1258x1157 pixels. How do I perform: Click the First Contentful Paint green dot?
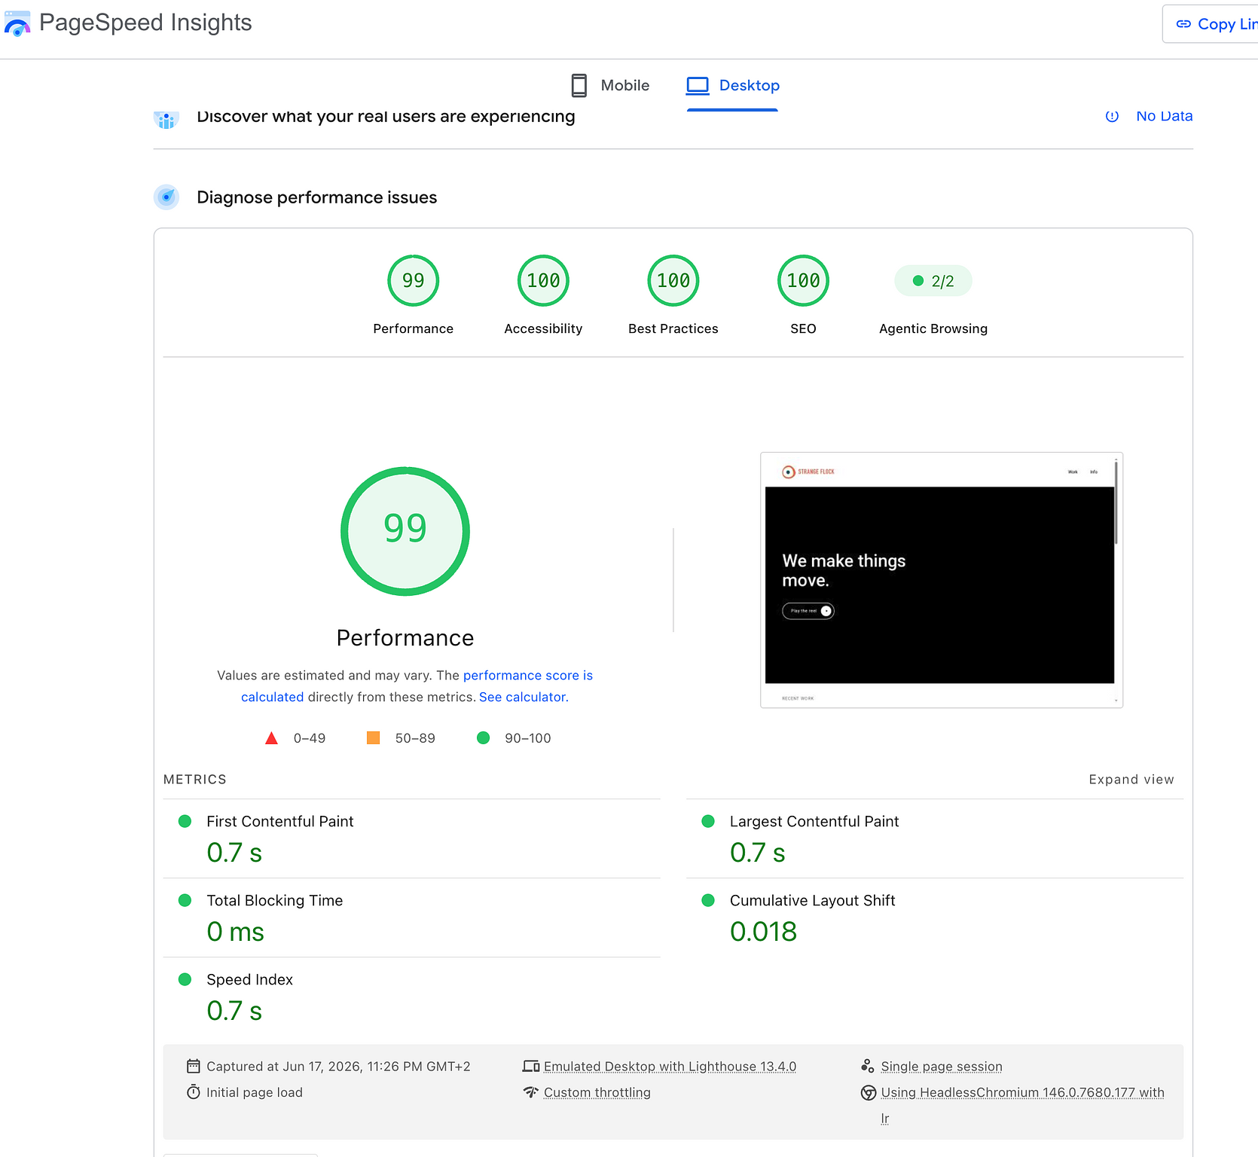(185, 821)
